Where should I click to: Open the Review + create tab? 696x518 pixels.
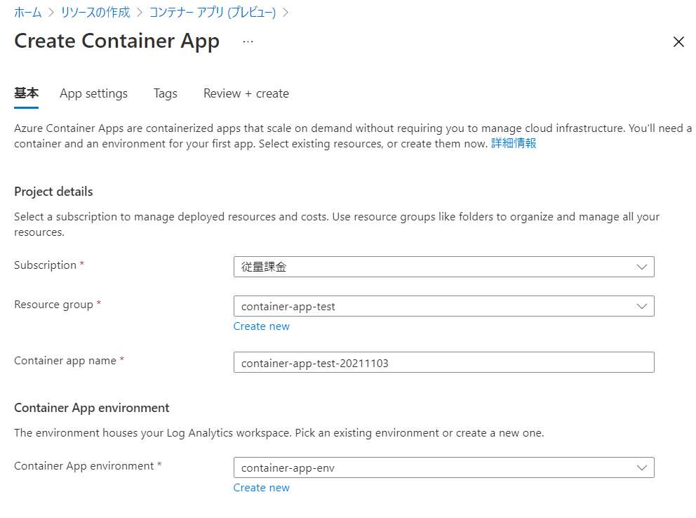[x=246, y=93]
